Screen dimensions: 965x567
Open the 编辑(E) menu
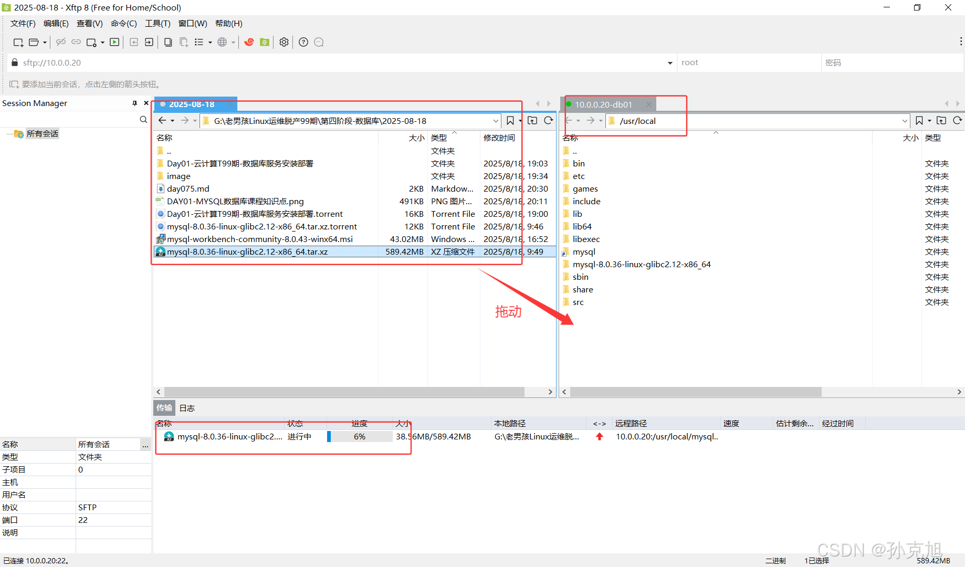pyautogui.click(x=56, y=24)
